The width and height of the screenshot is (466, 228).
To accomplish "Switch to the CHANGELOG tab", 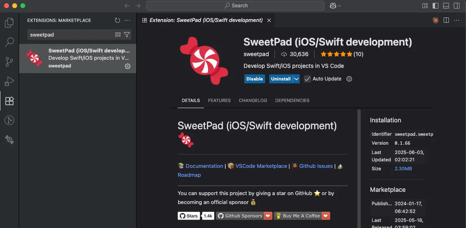I will click(253, 100).
